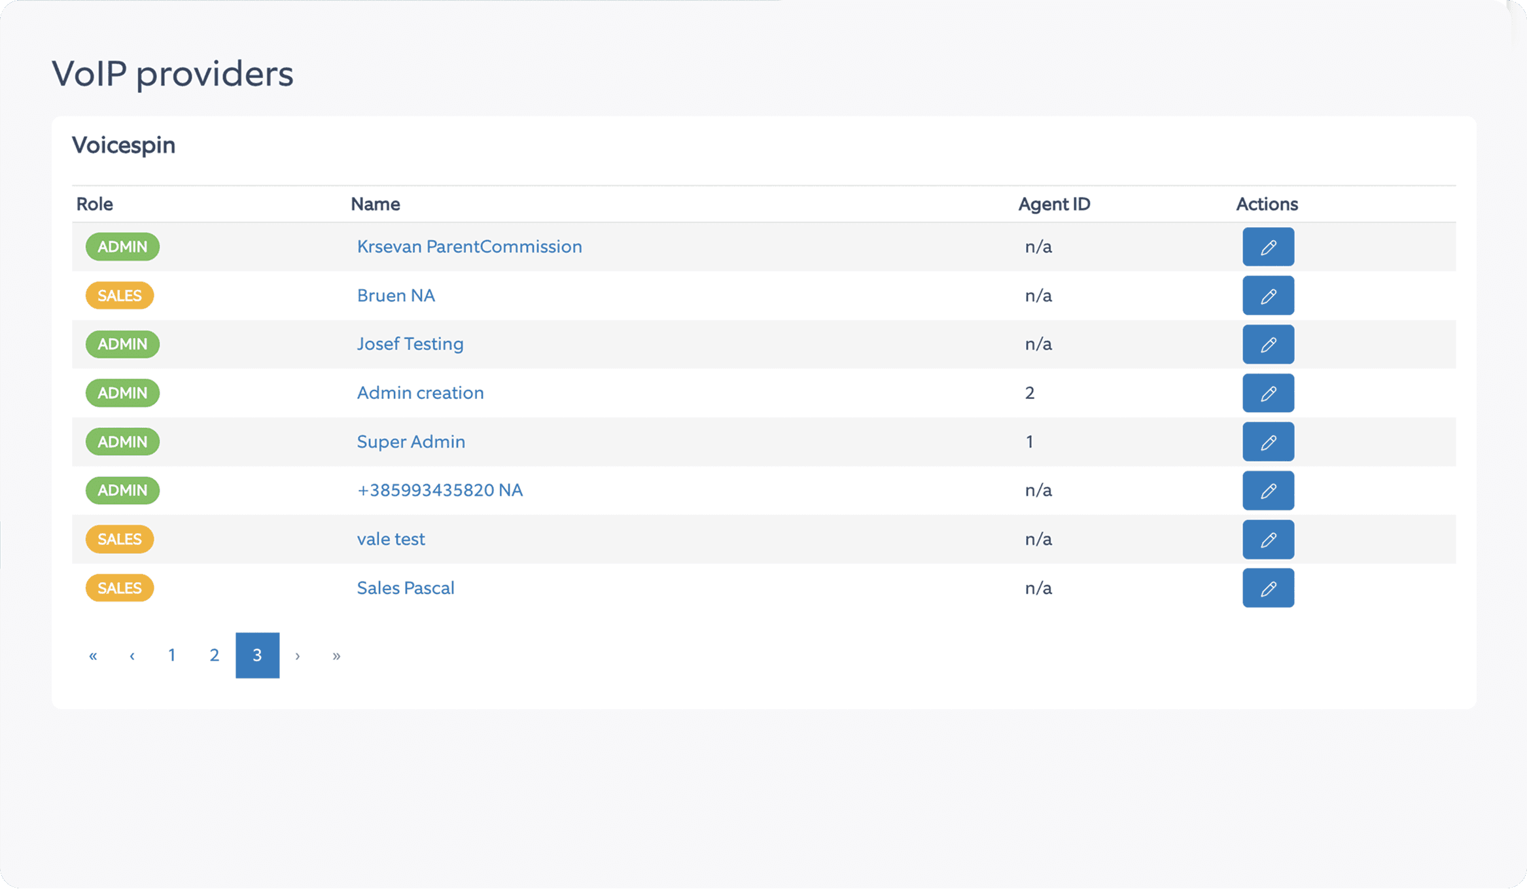The width and height of the screenshot is (1527, 889).
Task: Go to previous page with ‹ arrow
Action: tap(132, 655)
